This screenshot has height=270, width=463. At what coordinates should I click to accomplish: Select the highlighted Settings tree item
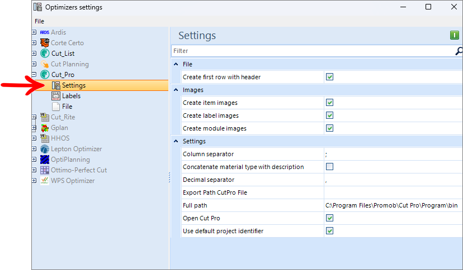(101, 85)
